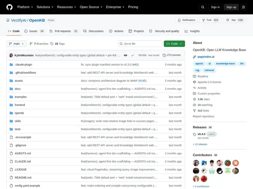Click the Pricing link in the header
This screenshot has height=189, width=253.
pos(133,7)
